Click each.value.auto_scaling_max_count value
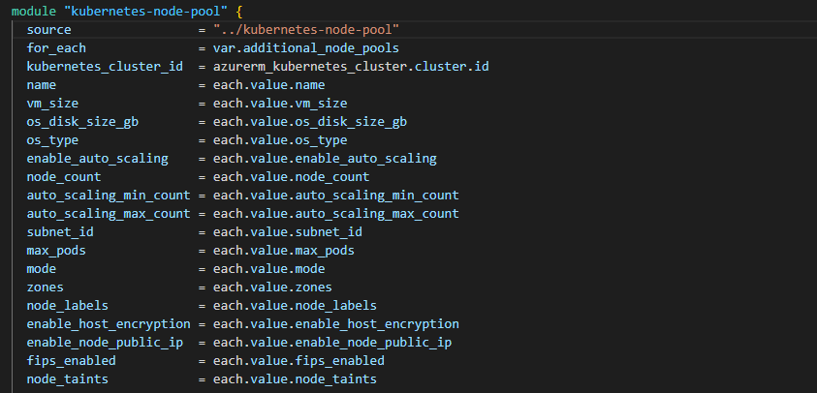The width and height of the screenshot is (817, 393). tap(336, 214)
